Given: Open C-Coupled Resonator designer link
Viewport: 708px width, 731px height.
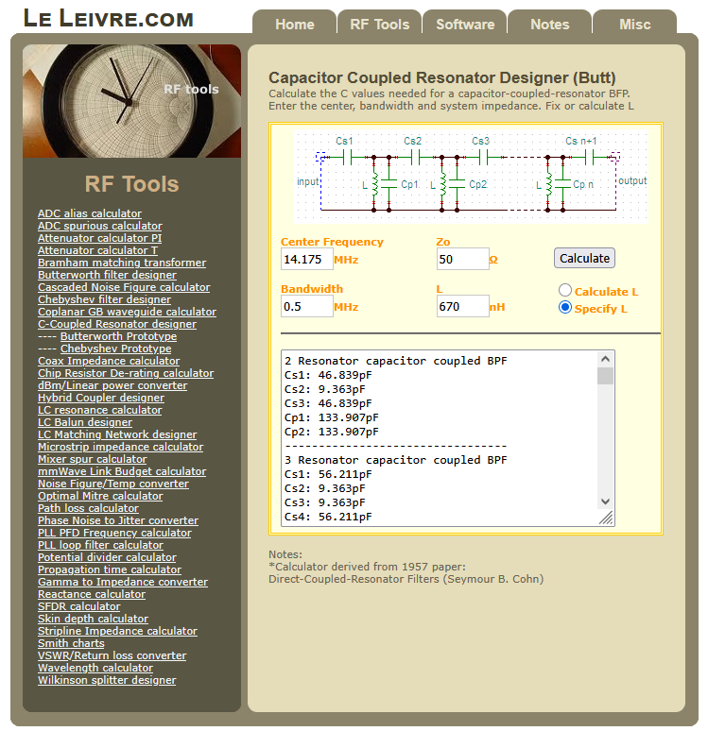Looking at the screenshot, I should [x=117, y=324].
